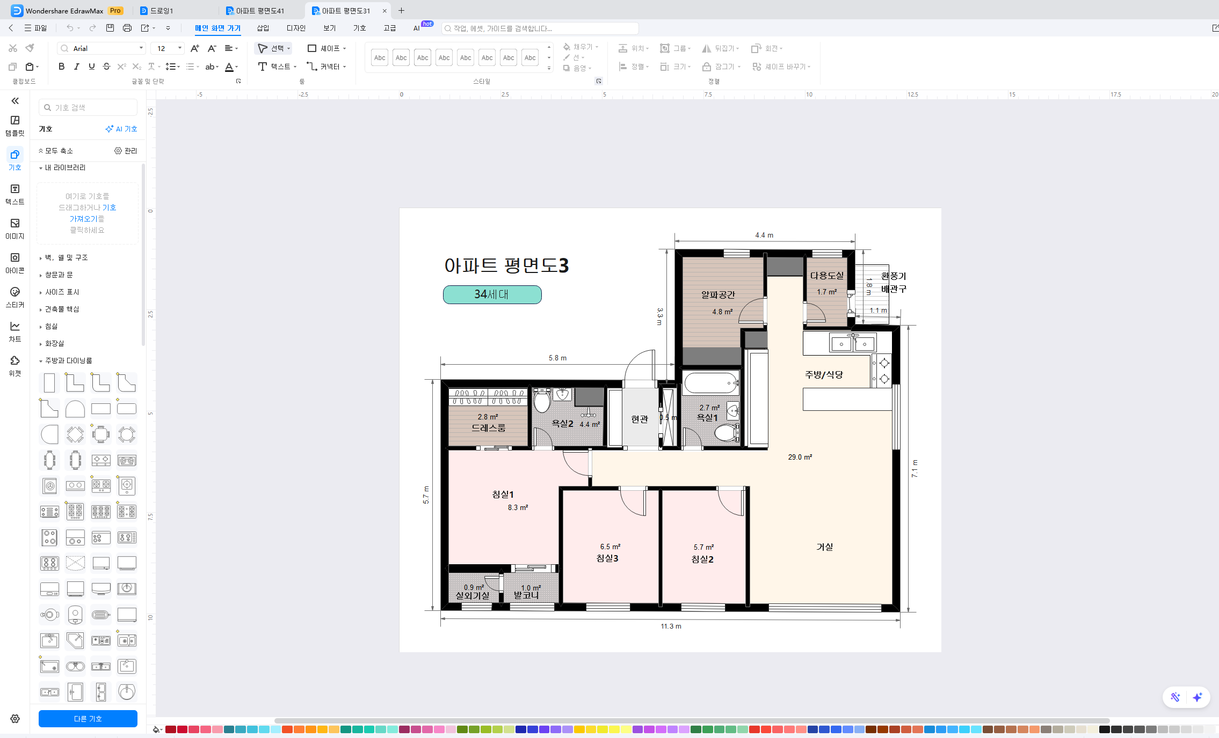Toggle underline text formatting
Viewport: 1219px width, 738px height.
91,67
